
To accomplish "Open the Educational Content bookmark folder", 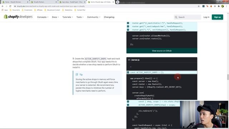I will tap(52, 10).
